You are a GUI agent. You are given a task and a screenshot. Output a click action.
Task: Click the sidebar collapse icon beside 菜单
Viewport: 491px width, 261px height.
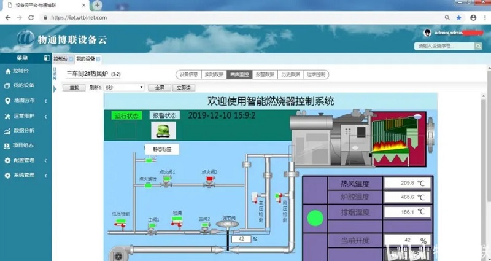point(47,58)
